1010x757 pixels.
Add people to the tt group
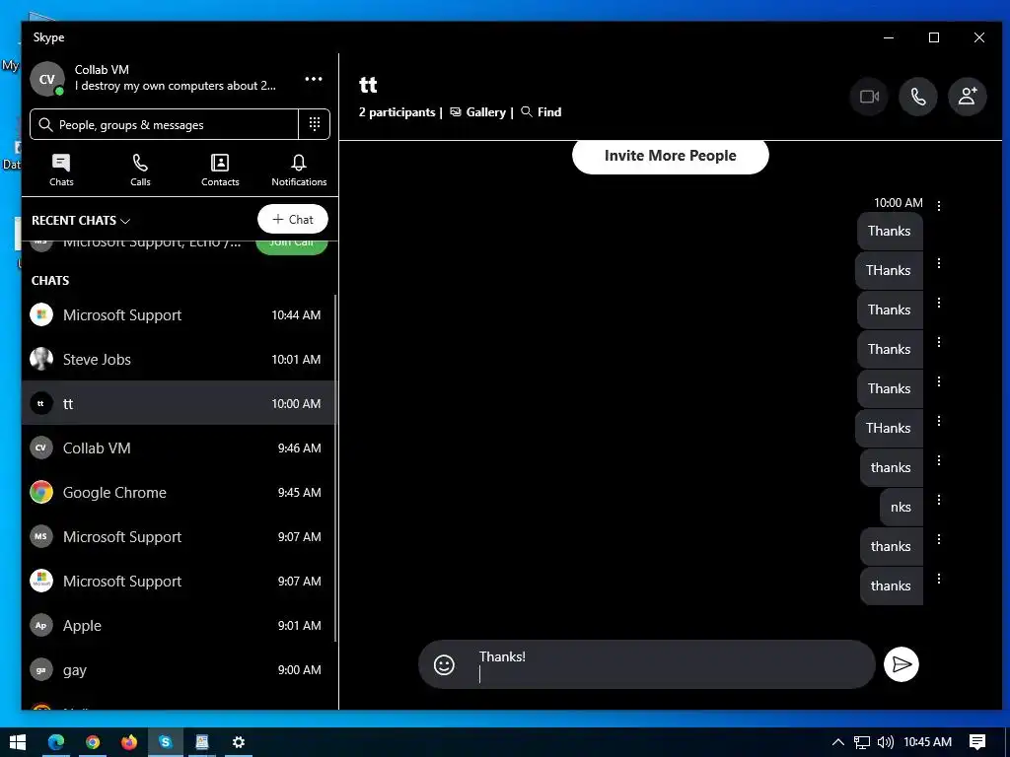[967, 97]
